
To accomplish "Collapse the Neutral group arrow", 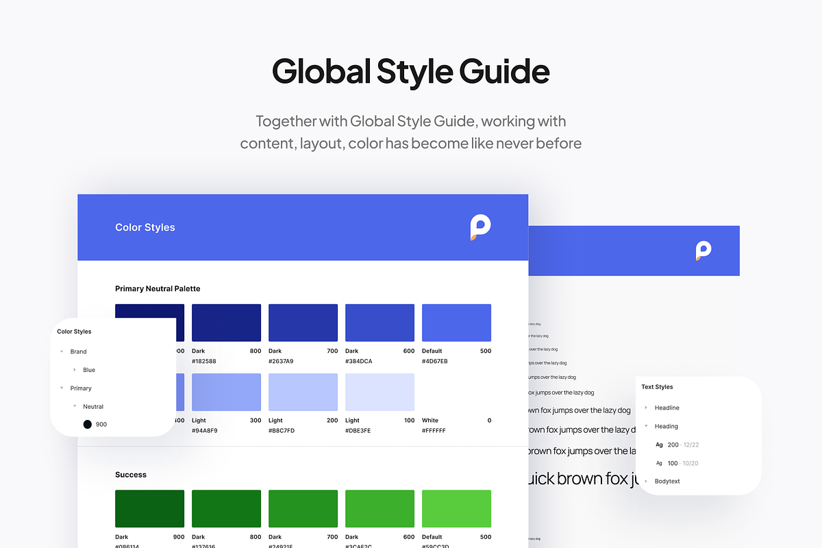I will [75, 407].
